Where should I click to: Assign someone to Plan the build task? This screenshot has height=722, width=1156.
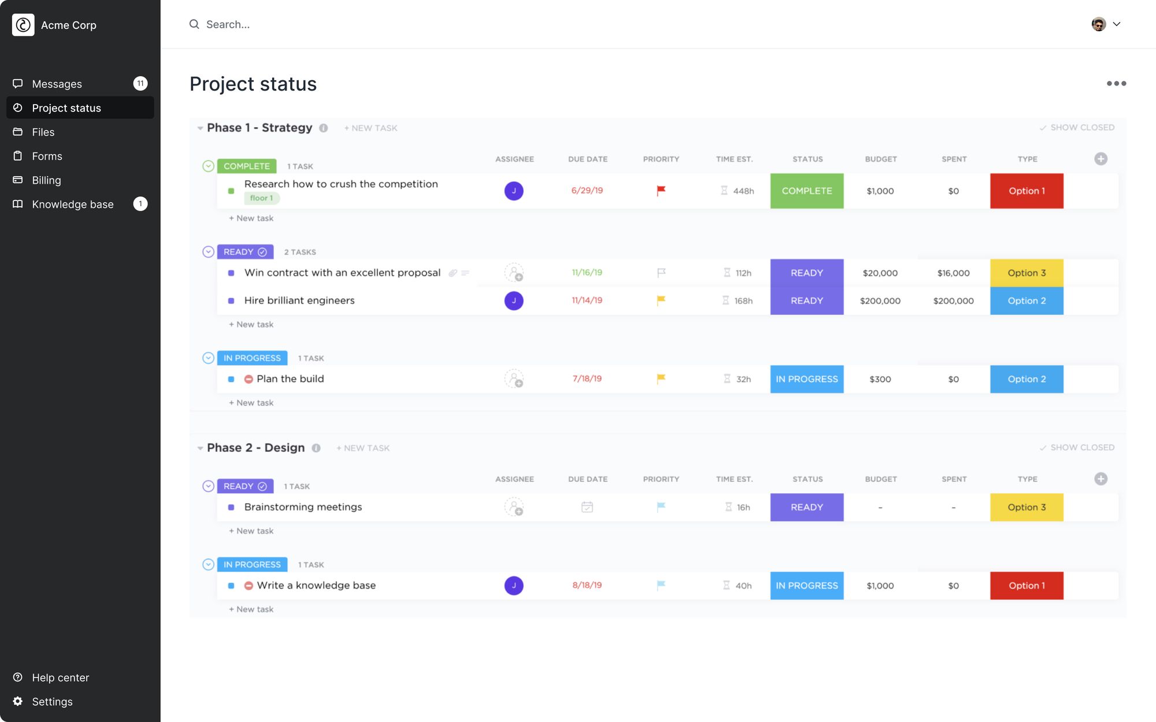pos(514,379)
